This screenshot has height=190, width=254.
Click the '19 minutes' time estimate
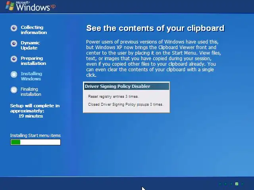pyautogui.click(x=31, y=116)
